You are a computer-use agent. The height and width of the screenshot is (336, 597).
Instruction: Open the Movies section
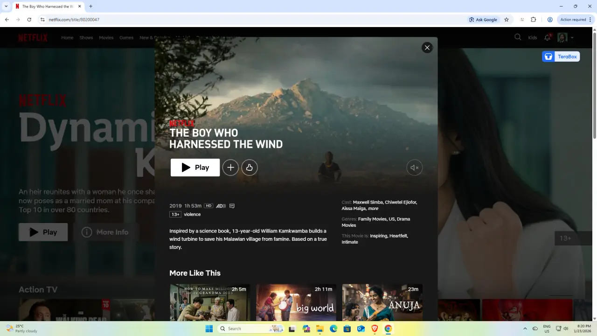[x=106, y=38]
